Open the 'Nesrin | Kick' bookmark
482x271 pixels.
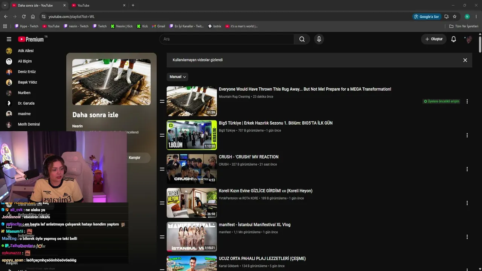pos(122,26)
